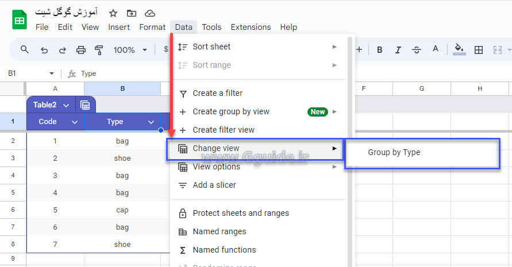Open the Code column dropdown
This screenshot has height=267, width=512.
pyautogui.click(x=75, y=122)
